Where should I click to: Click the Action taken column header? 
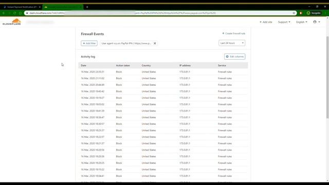pyautogui.click(x=123, y=65)
